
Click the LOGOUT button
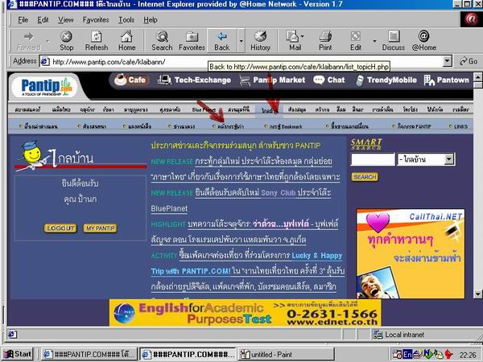point(60,228)
